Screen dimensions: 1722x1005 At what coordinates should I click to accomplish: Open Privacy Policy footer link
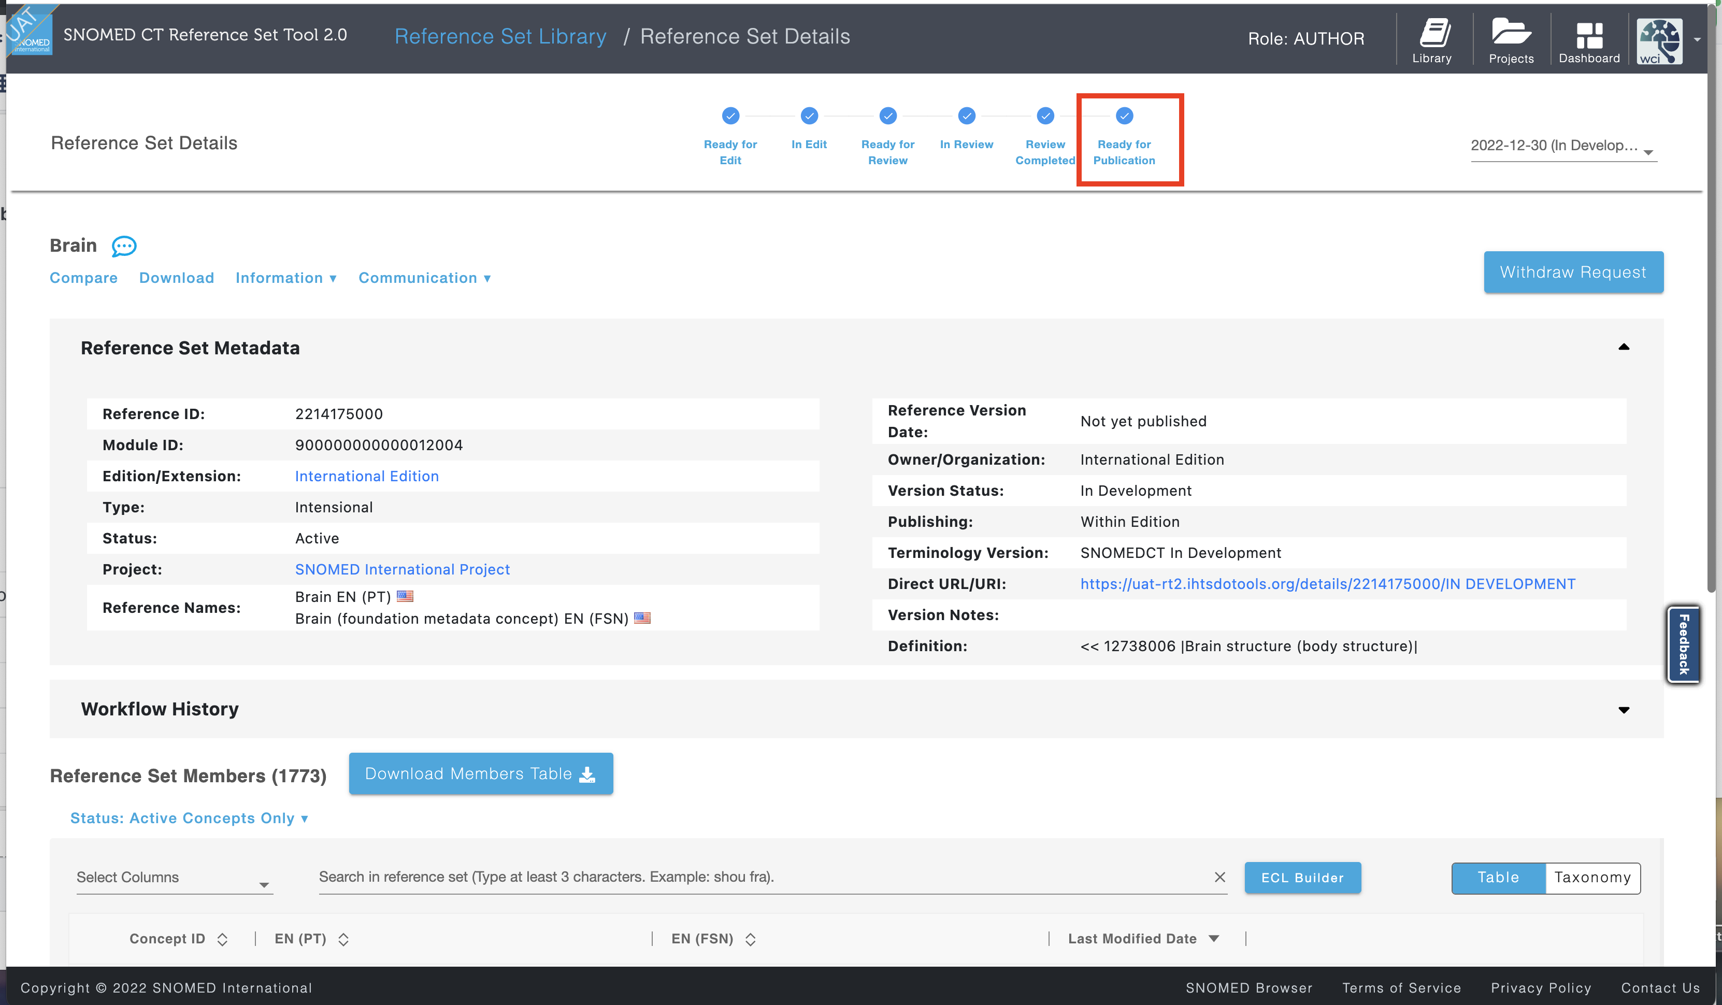pyautogui.click(x=1541, y=988)
